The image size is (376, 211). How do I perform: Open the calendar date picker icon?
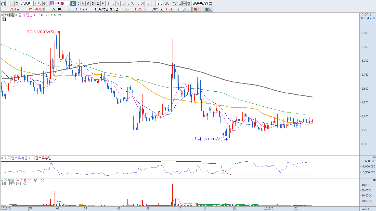[x=211, y=3]
